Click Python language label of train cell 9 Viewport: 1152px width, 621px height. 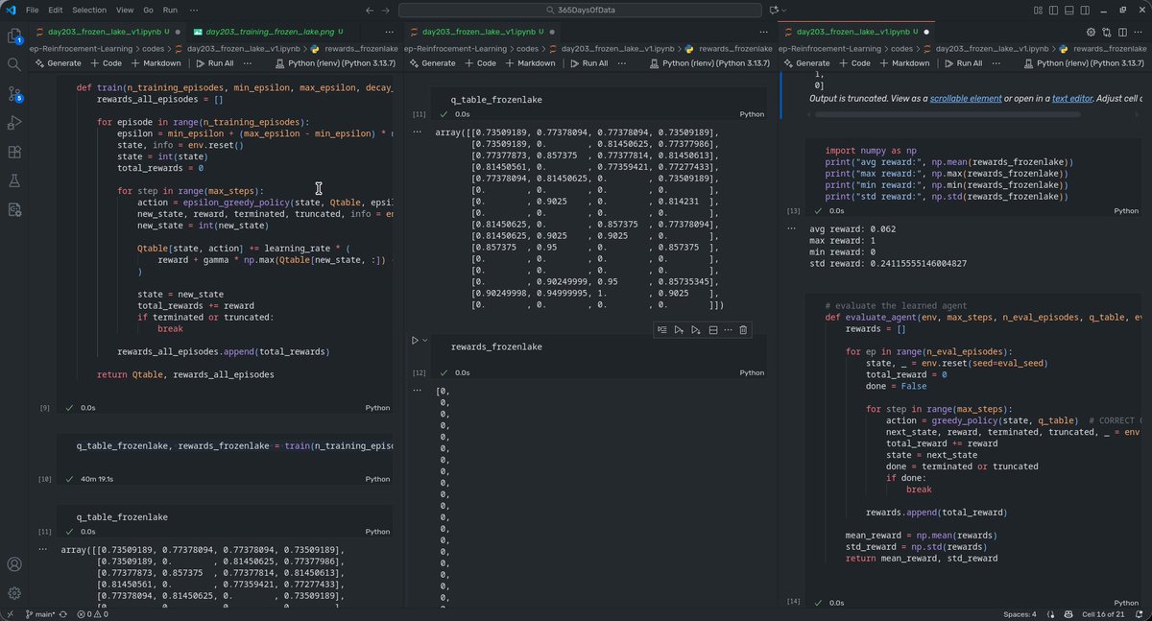377,407
